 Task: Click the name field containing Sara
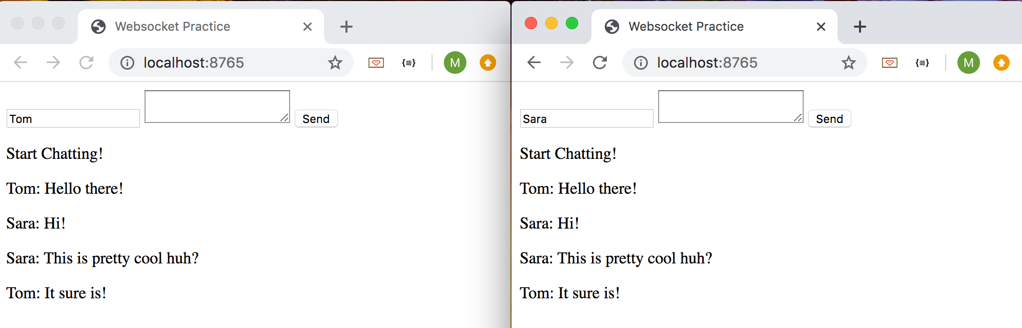click(587, 118)
